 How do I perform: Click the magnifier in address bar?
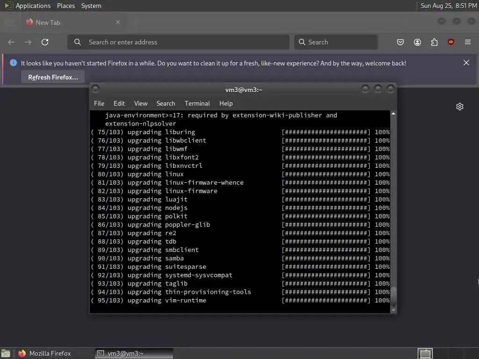pyautogui.click(x=78, y=42)
